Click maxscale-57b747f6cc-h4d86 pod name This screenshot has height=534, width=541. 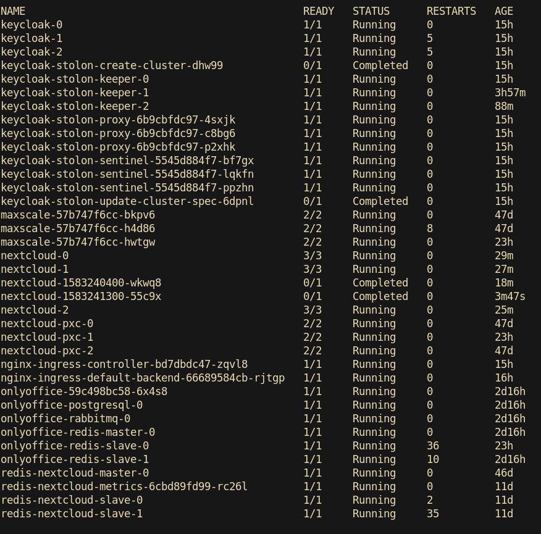click(78, 228)
